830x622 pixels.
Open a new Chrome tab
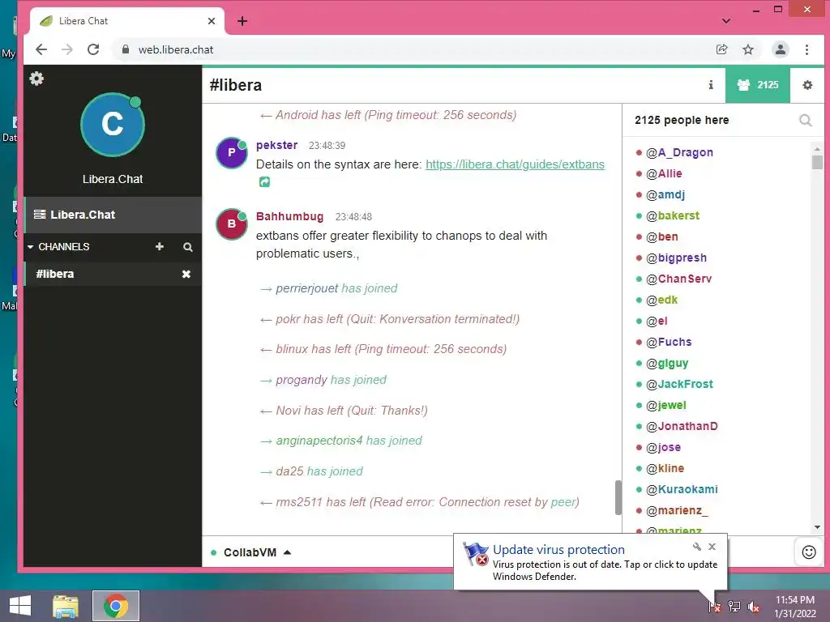242,21
